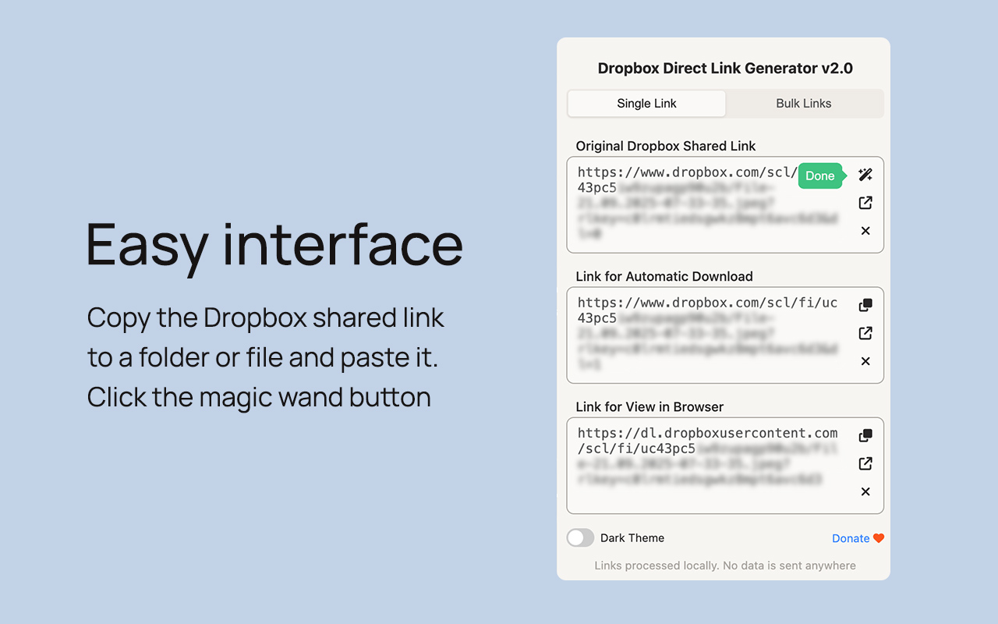This screenshot has height=624, width=998.
Task: Click the 'Original Dropbox Shared Link' label
Action: 666,146
